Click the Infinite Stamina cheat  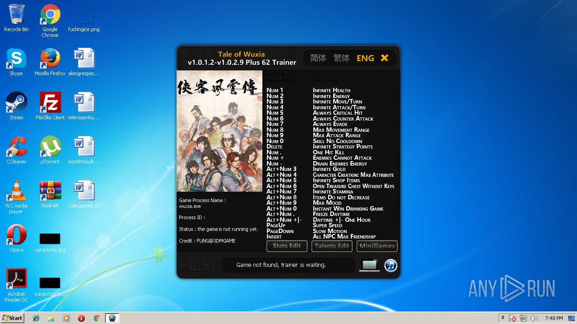333,192
